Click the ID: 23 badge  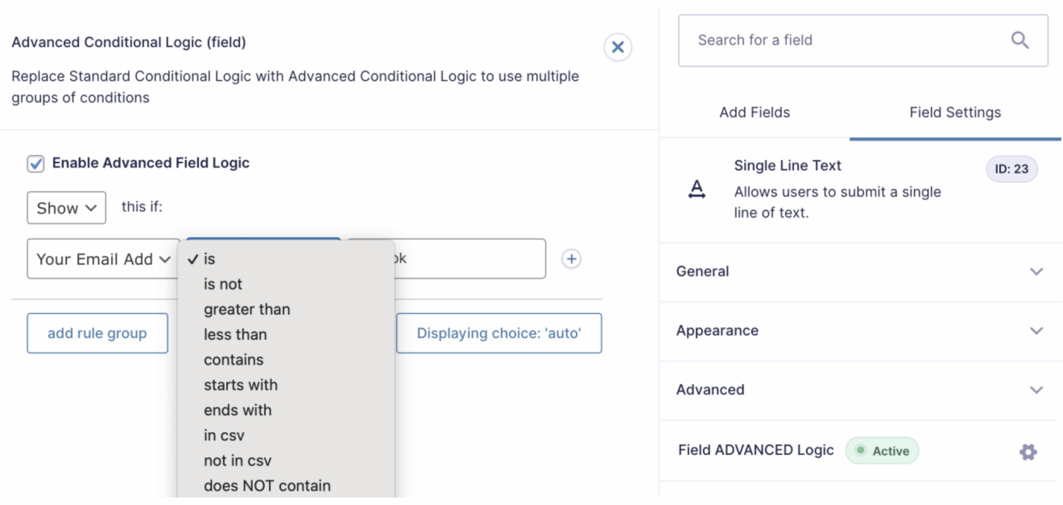1012,169
